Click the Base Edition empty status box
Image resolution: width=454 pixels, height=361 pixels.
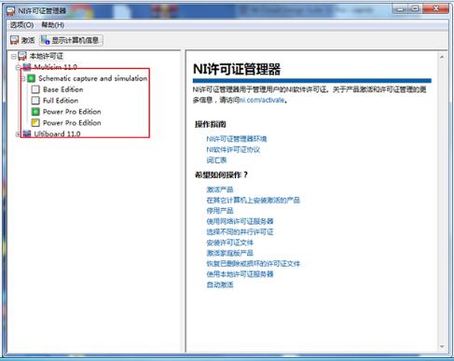point(35,90)
